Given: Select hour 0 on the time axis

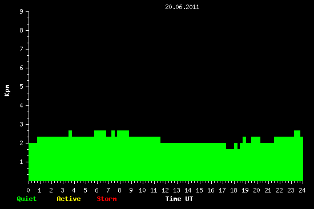Looking at the screenshot, I should (28, 190).
